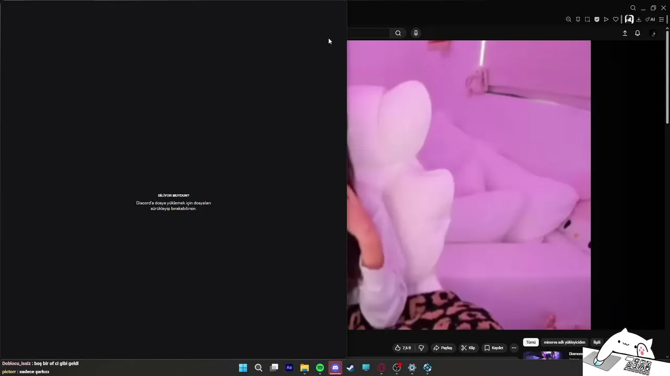Open the browser easy setup menu icon
The width and height of the screenshot is (670, 376).
(662, 19)
